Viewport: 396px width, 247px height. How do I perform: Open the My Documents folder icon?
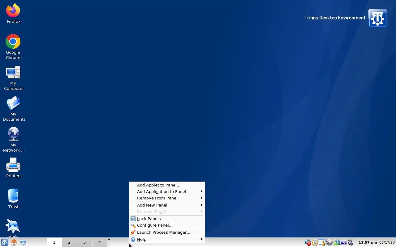pyautogui.click(x=14, y=108)
